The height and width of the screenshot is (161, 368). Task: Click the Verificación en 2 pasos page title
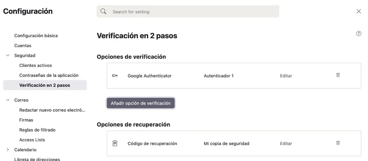[x=137, y=36]
